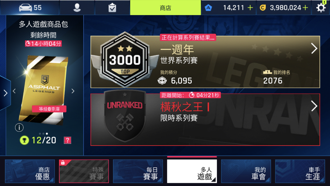Click the red question mark help button
Viewport: 330px width, 186px height.
(x=68, y=140)
